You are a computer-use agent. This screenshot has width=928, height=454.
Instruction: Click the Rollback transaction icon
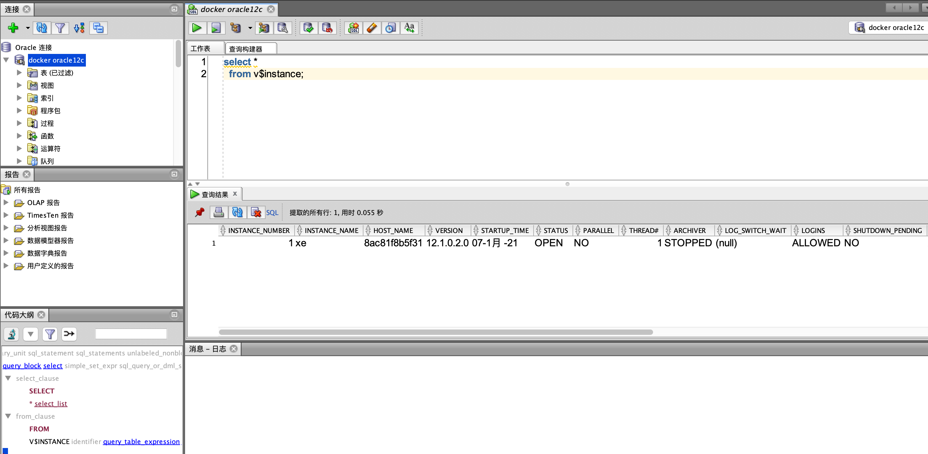327,28
